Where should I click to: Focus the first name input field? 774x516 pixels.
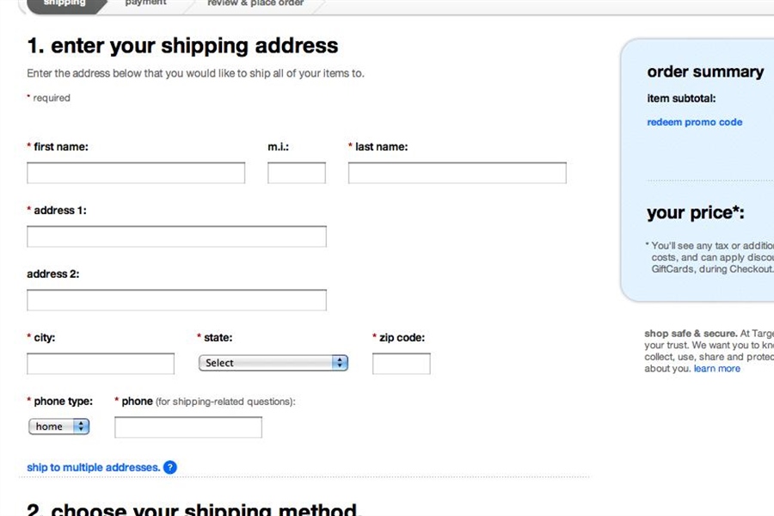[136, 173]
